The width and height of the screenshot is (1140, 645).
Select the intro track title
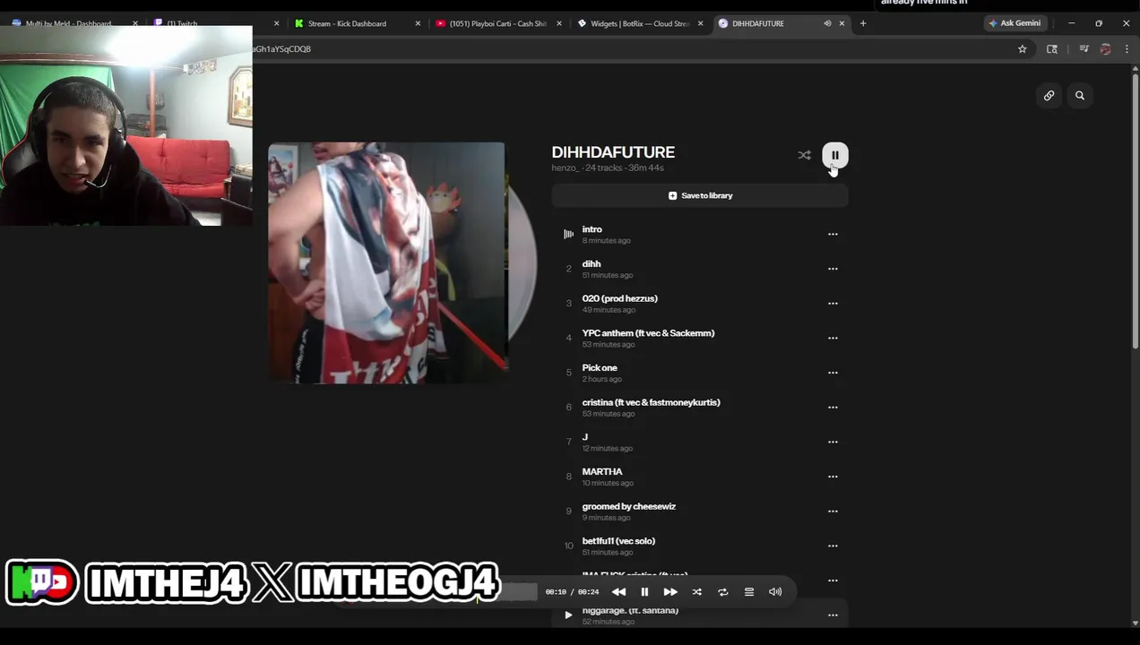tap(592, 229)
